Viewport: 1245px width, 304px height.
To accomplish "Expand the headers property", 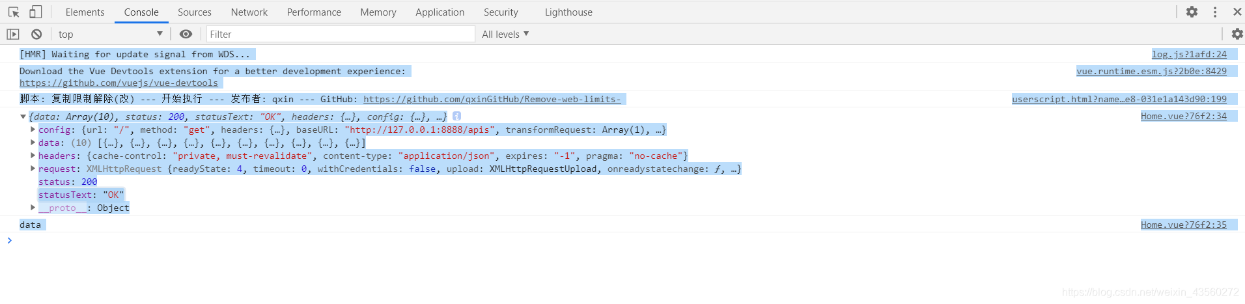I will coord(33,156).
